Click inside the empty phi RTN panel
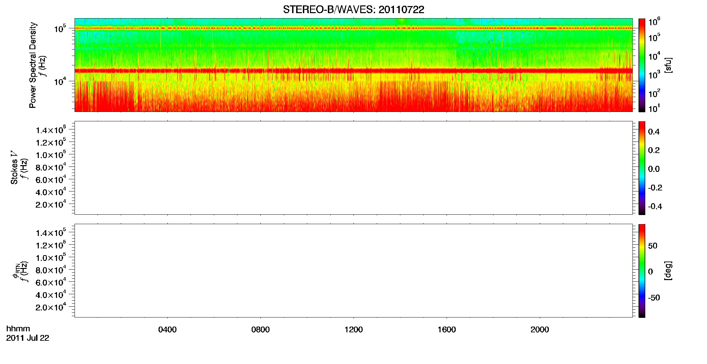707x364 pixels. [x=353, y=271]
